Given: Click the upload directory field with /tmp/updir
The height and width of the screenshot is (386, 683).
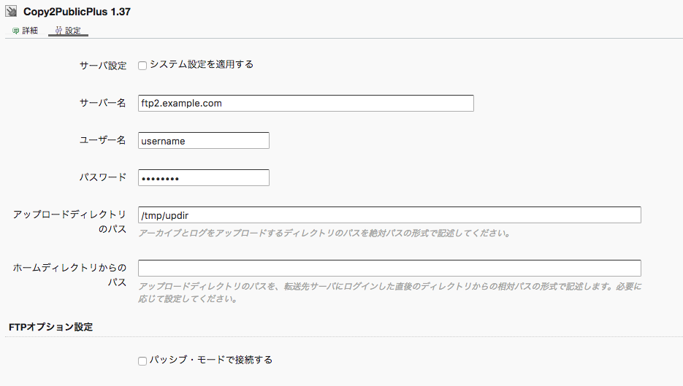Looking at the screenshot, I should [389, 215].
